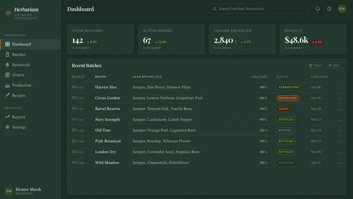Select the London Dry recipe name
Image resolution: width=353 pixels, height=199 pixels.
105,152
